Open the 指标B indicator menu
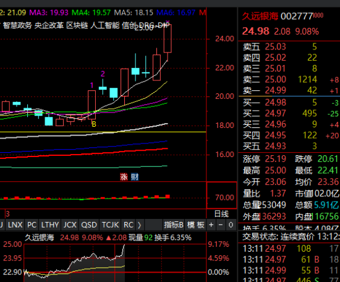This screenshot has height=282, width=340. tap(174, 225)
